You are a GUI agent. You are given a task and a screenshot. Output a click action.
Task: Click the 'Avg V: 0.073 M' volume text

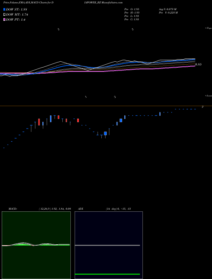pos(167,9)
